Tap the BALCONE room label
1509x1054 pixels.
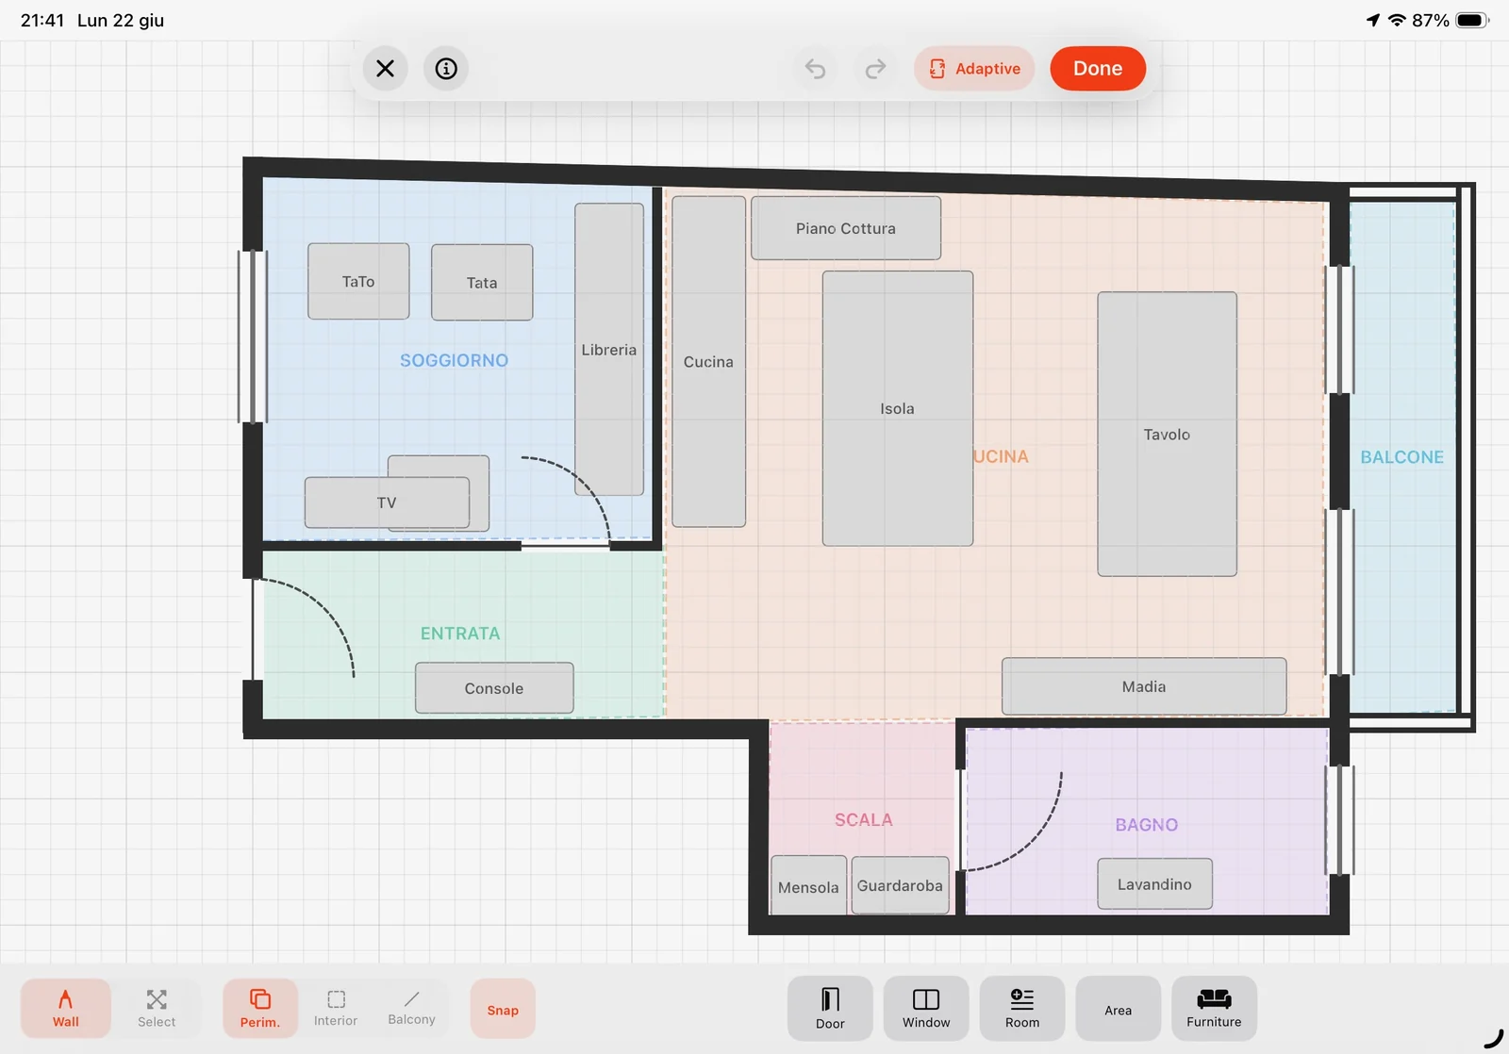1402,457
